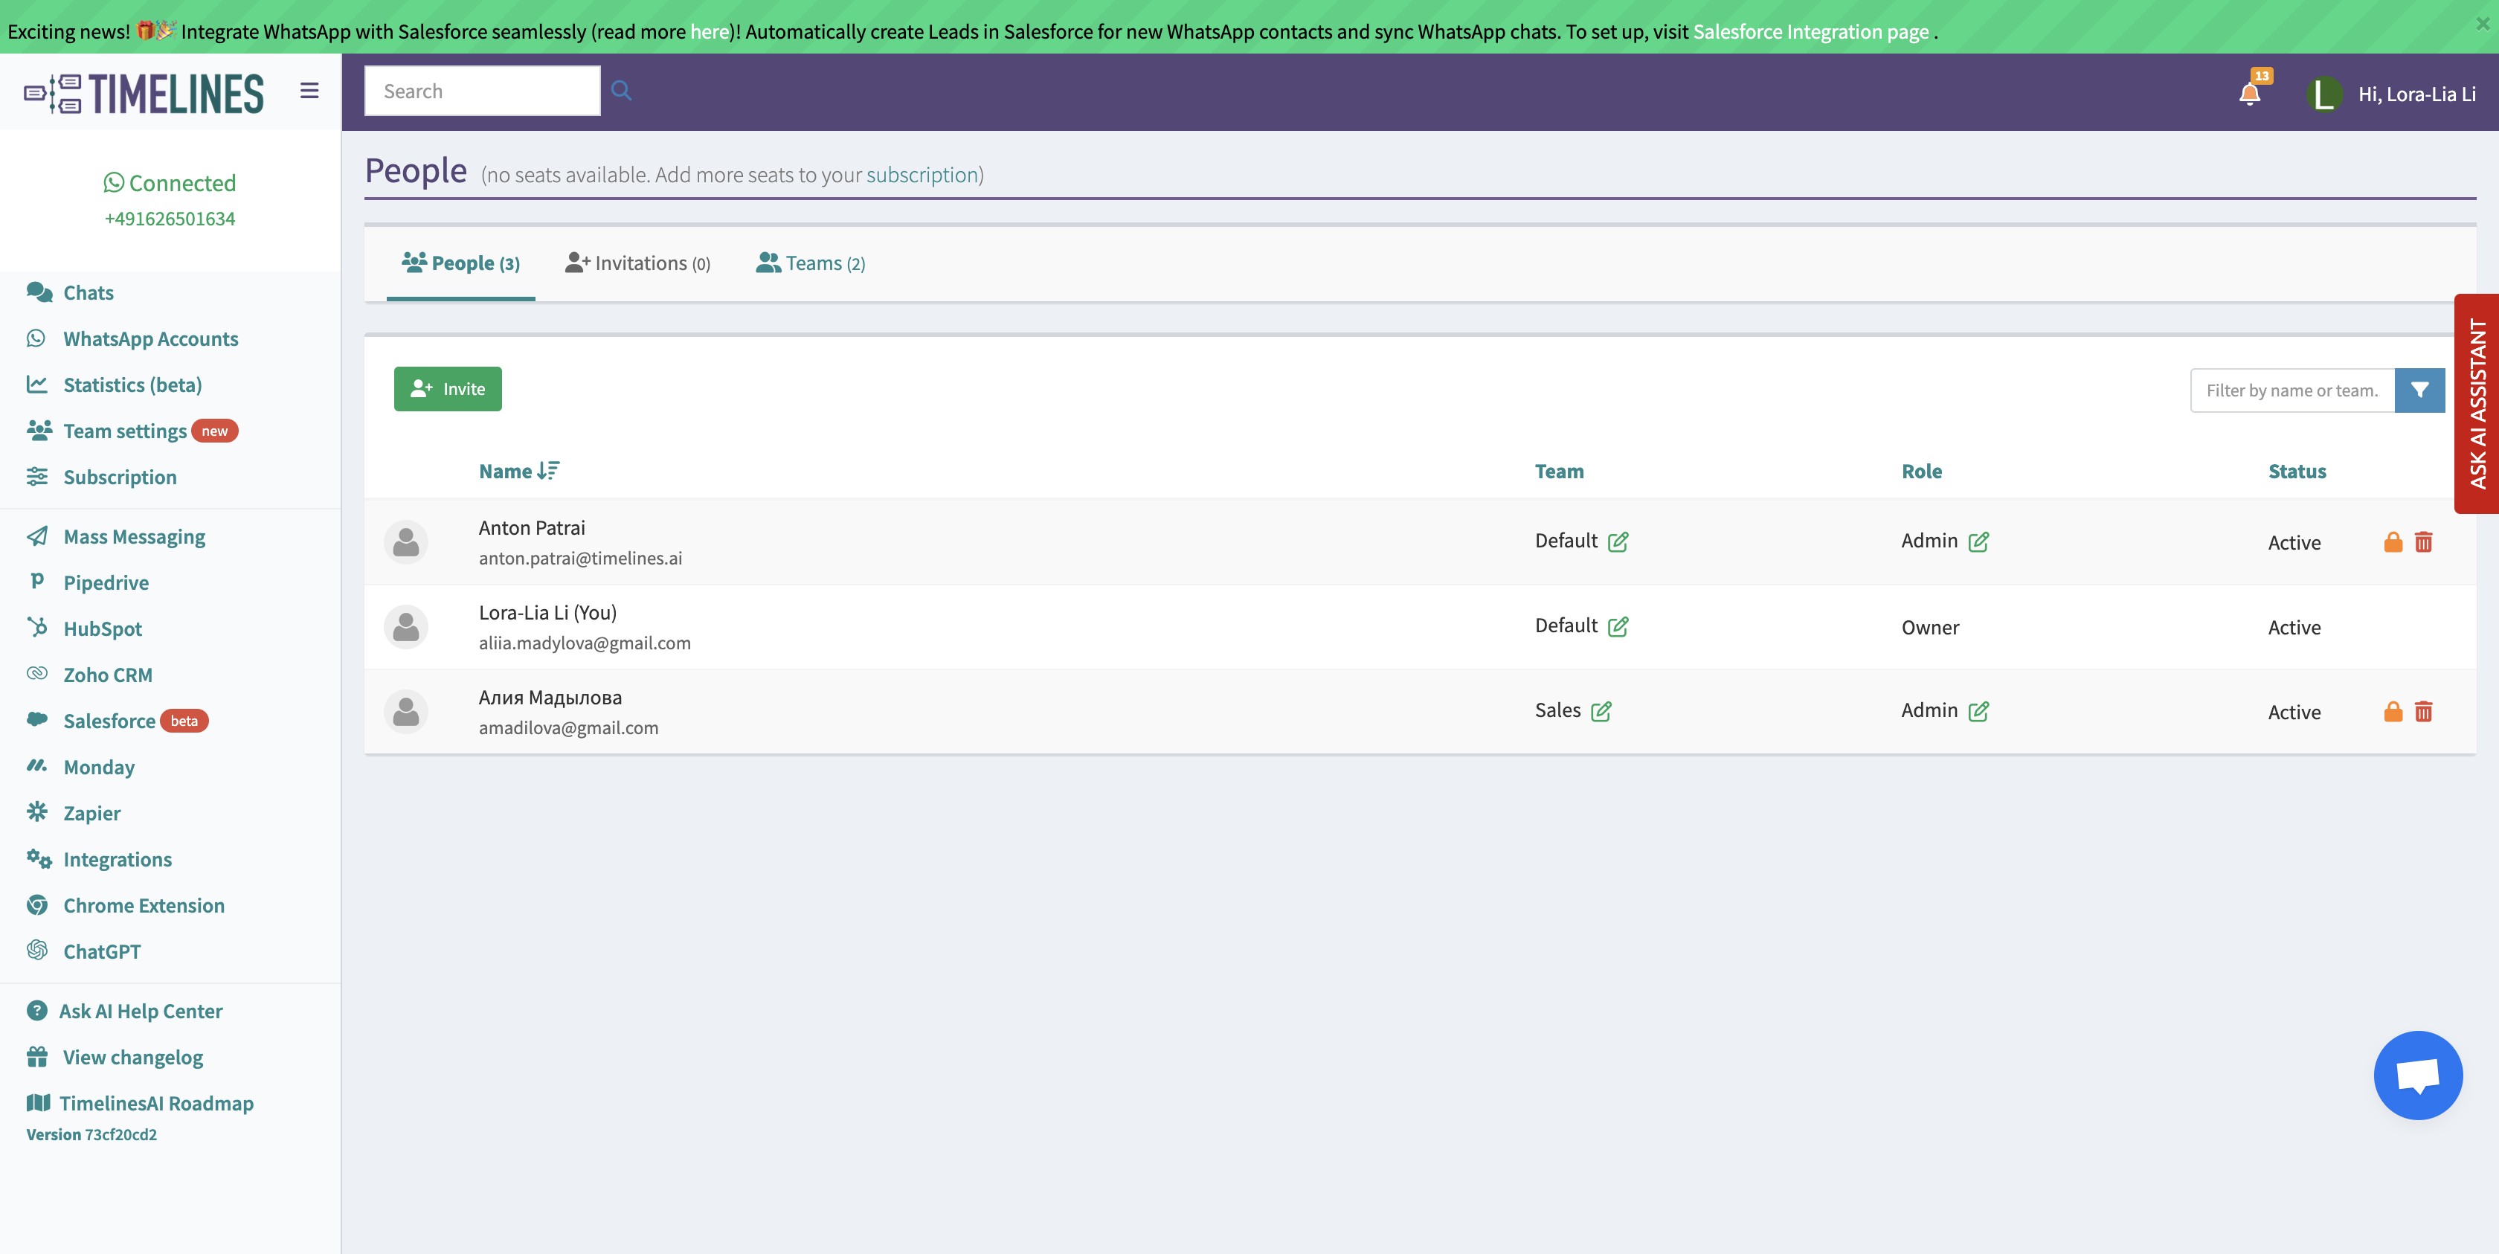Edit Алия Мадылова's Admin role icon
This screenshot has width=2499, height=1254.
[x=1978, y=712]
